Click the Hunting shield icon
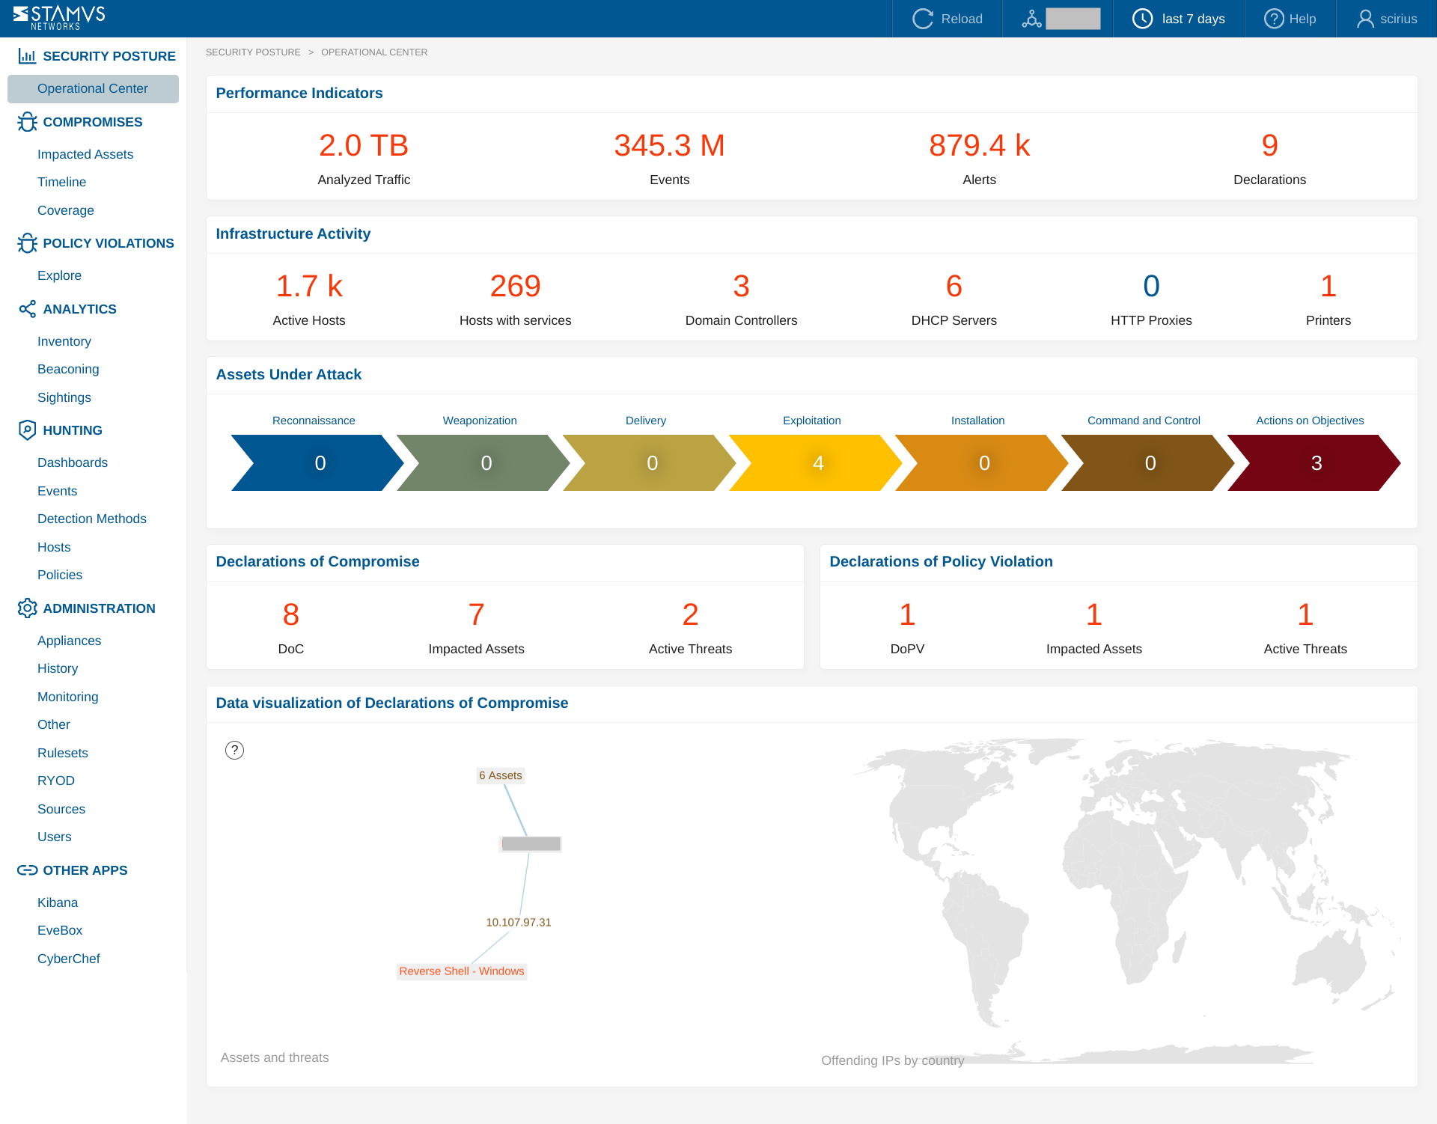Screen dimensions: 1437x1124 27,430
